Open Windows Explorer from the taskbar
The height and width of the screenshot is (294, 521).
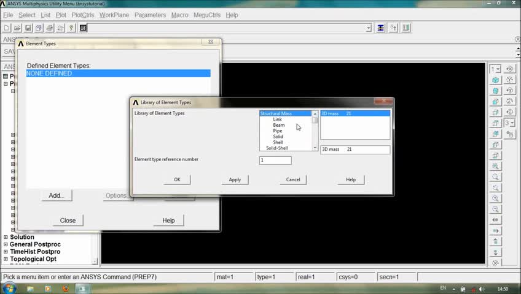click(31, 288)
